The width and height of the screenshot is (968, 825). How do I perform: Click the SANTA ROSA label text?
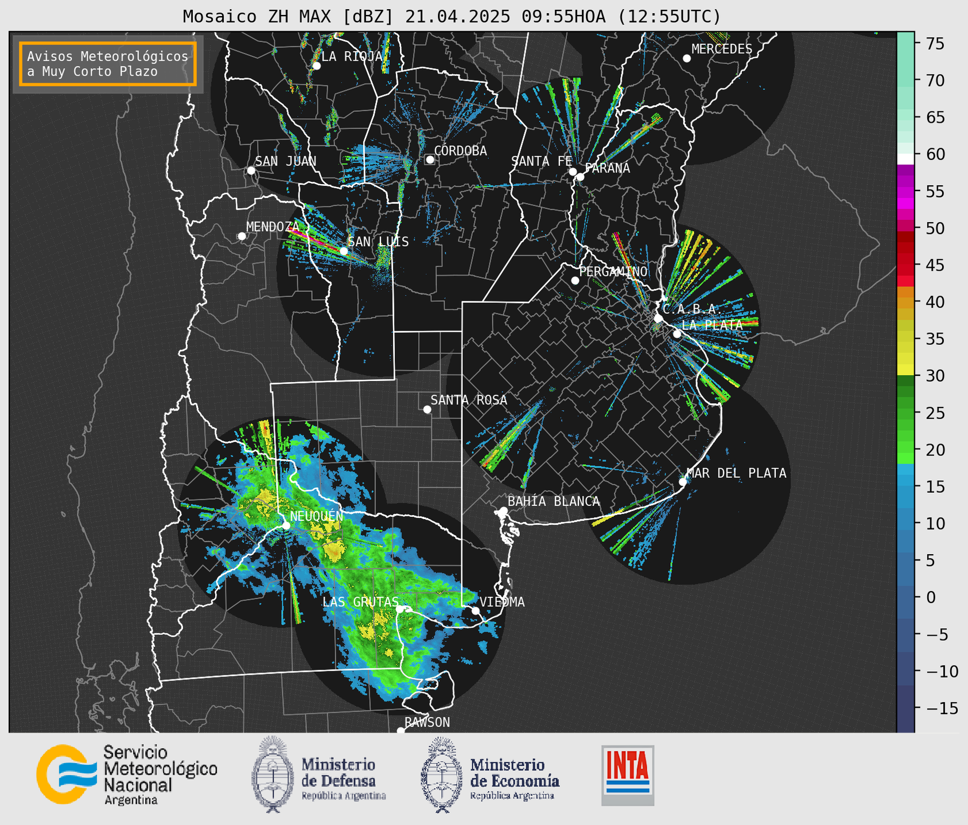point(469,400)
